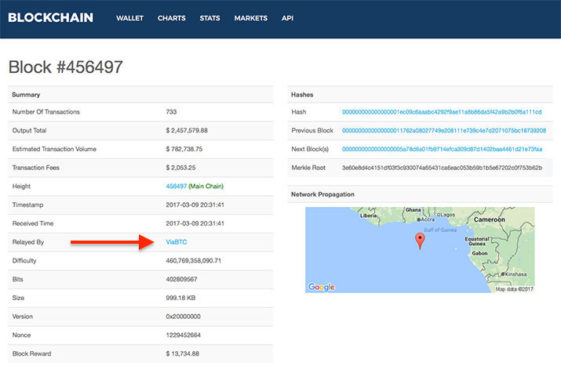Click the Map data ©2017 text
The width and height of the screenshot is (561, 373).
[514, 289]
